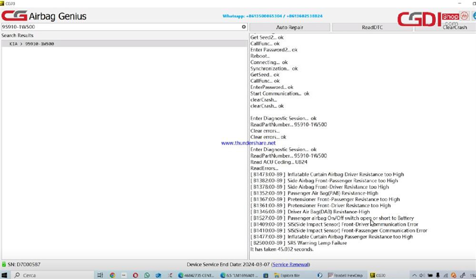
Task: Click the 'Start Communication... ok' log line
Action: click(280, 94)
